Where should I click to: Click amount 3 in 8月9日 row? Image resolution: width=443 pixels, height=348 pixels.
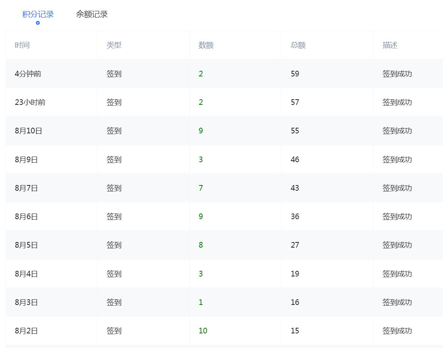(201, 160)
